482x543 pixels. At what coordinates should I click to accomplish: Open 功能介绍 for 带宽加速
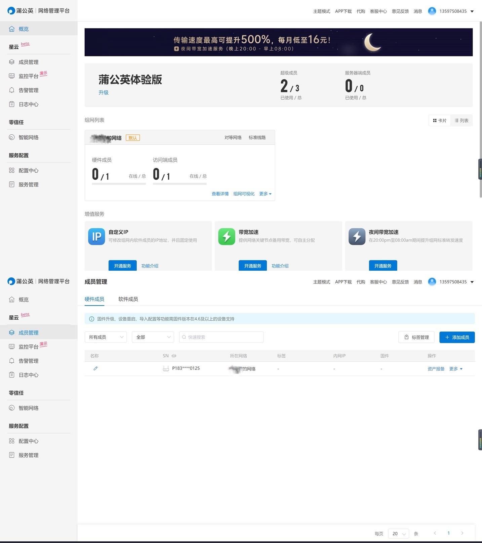pyautogui.click(x=280, y=266)
